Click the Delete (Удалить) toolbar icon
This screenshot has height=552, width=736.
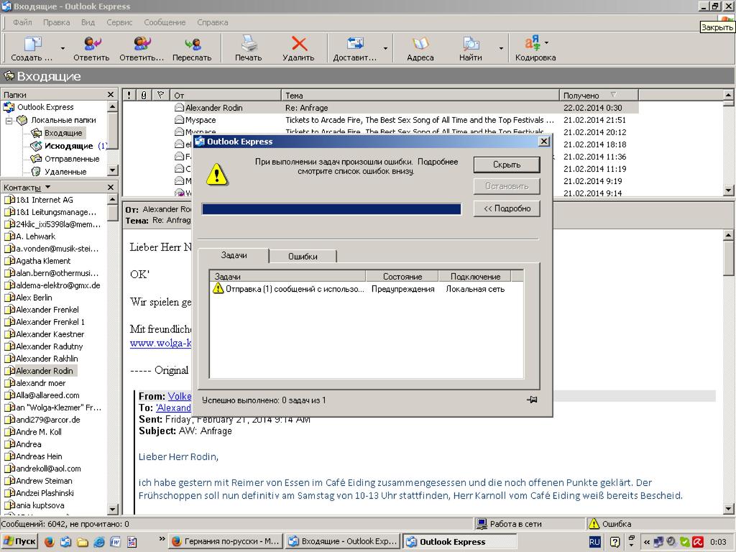tap(298, 47)
